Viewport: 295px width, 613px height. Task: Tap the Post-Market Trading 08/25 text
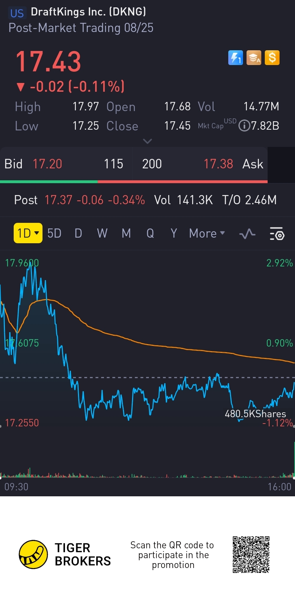[81, 28]
